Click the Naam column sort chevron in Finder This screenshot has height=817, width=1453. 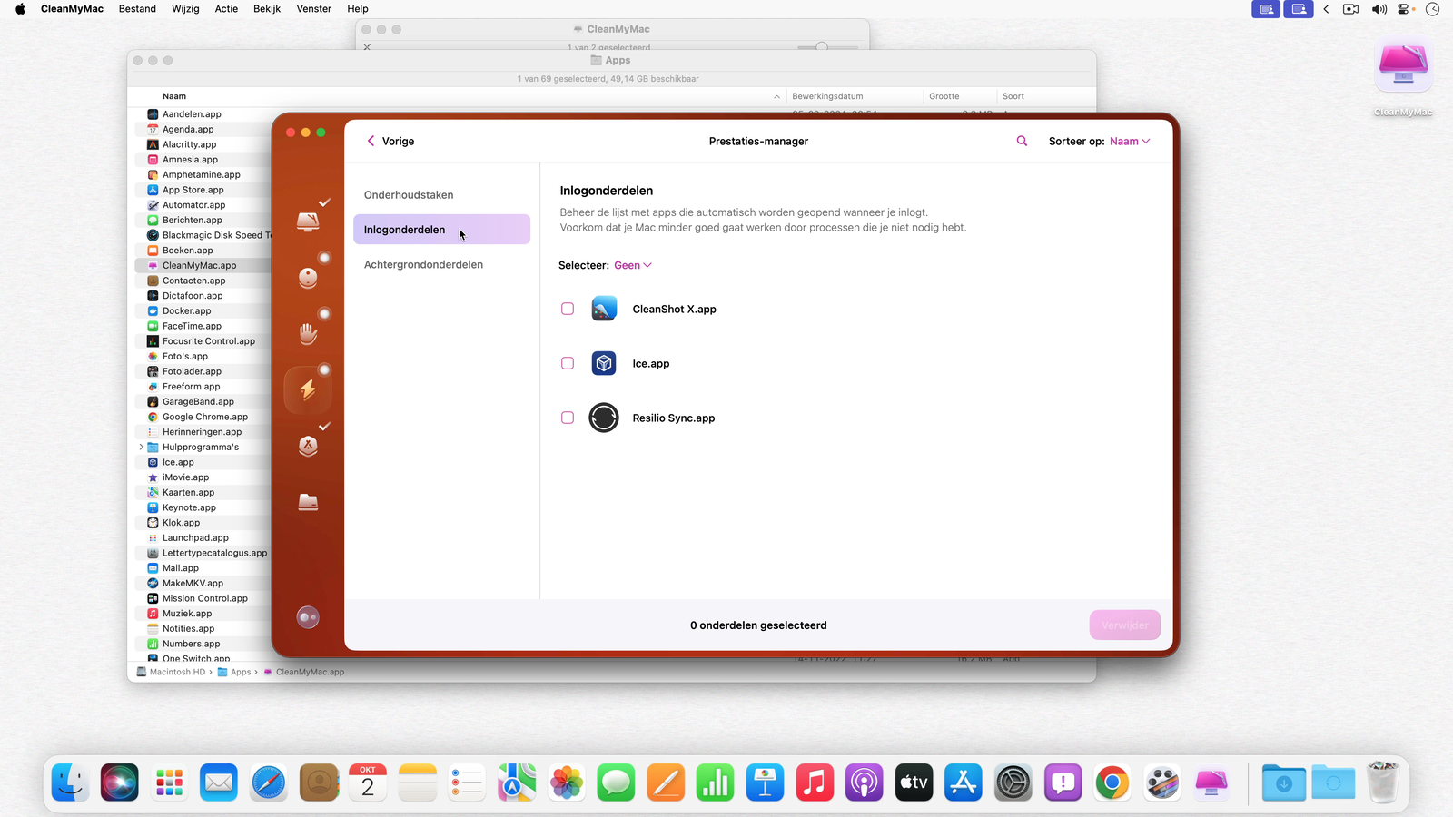coord(776,96)
